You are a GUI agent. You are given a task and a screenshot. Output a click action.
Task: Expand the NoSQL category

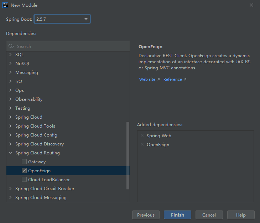(x=10, y=63)
